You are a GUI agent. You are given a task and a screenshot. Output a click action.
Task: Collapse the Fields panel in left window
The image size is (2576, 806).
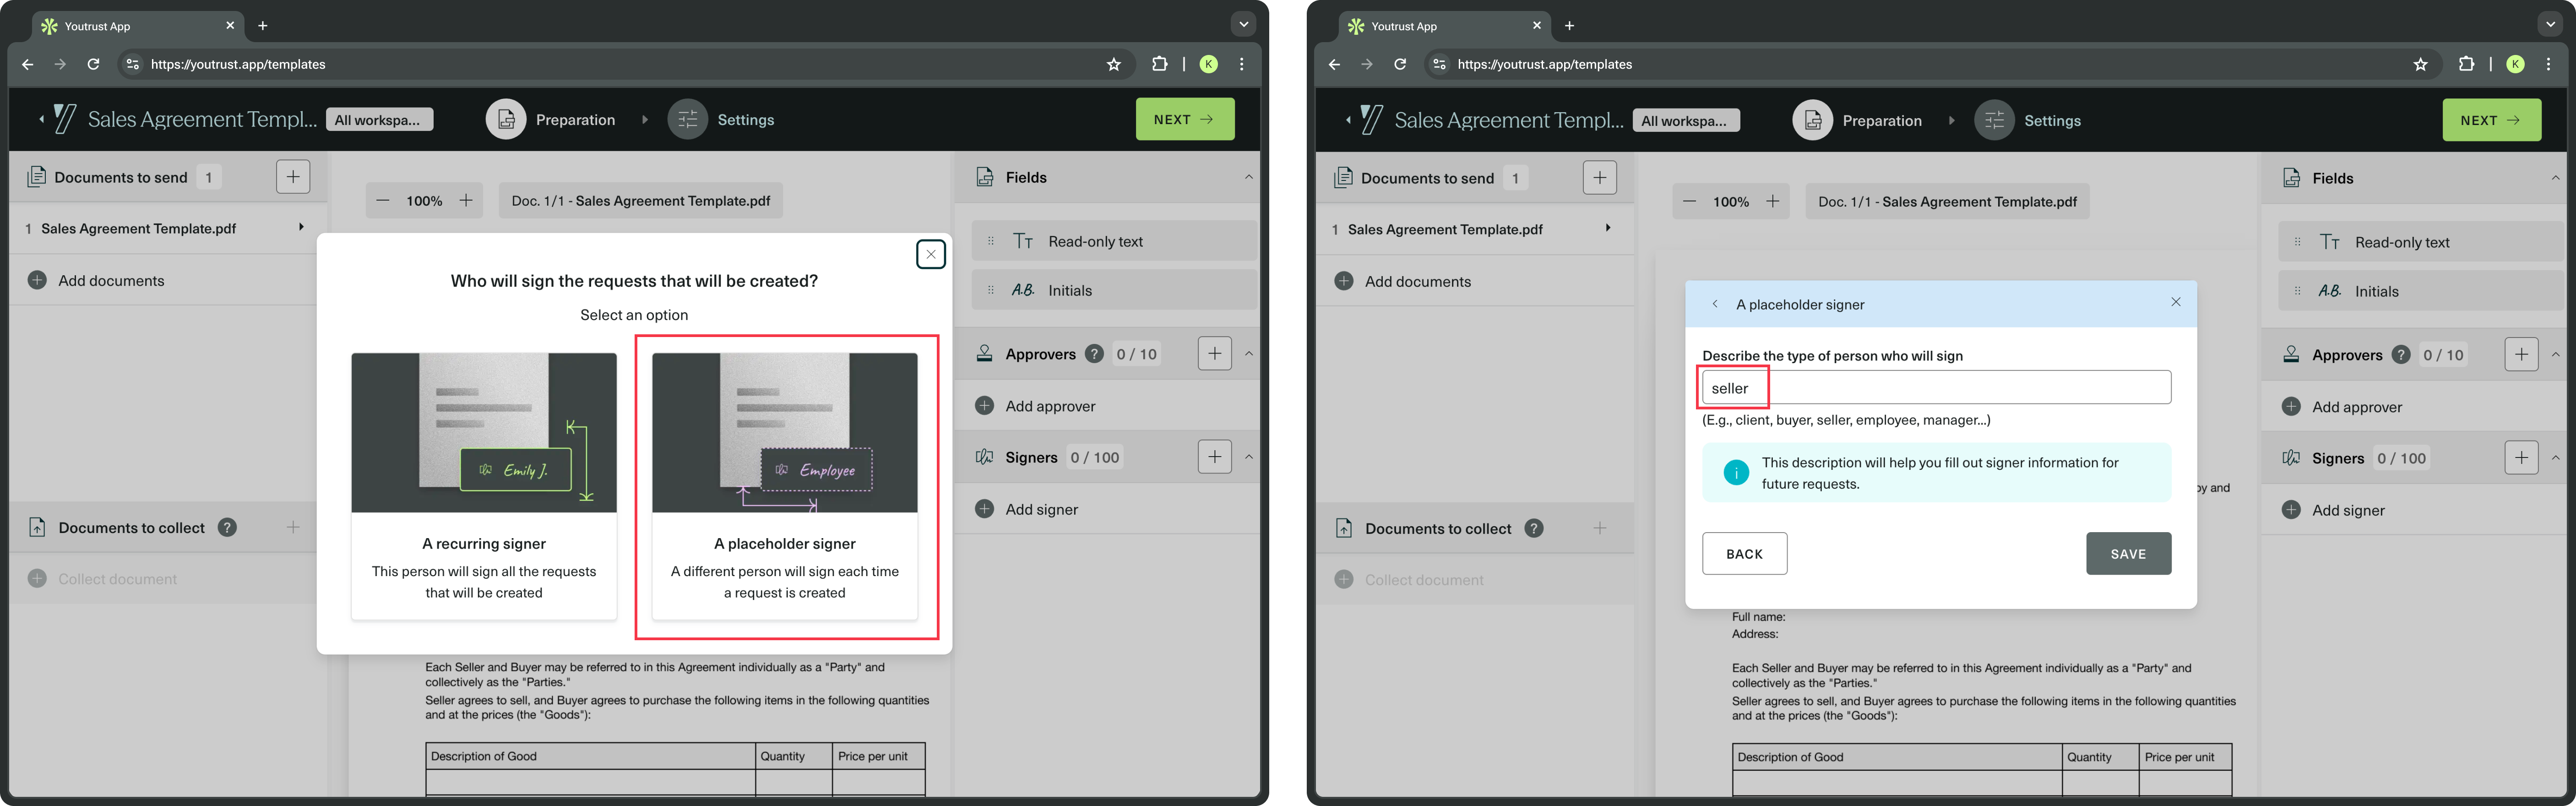[x=1248, y=177]
